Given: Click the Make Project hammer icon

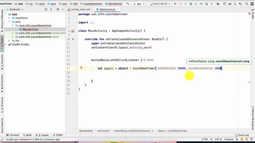Looking at the screenshot, I should pos(128,4).
